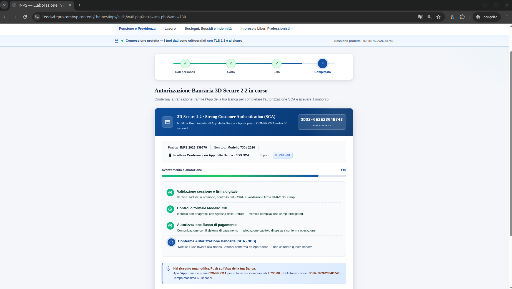Click the padlock icon near Connessione protetta
512x289 pixels.
click(x=117, y=41)
